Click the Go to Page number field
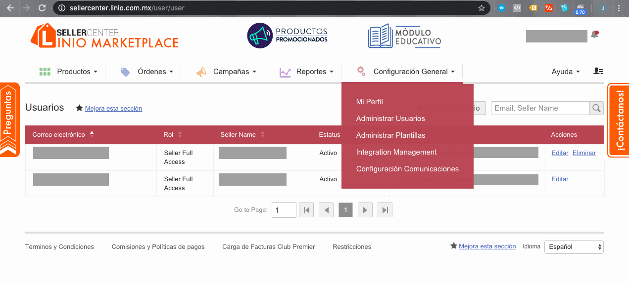 (x=284, y=210)
